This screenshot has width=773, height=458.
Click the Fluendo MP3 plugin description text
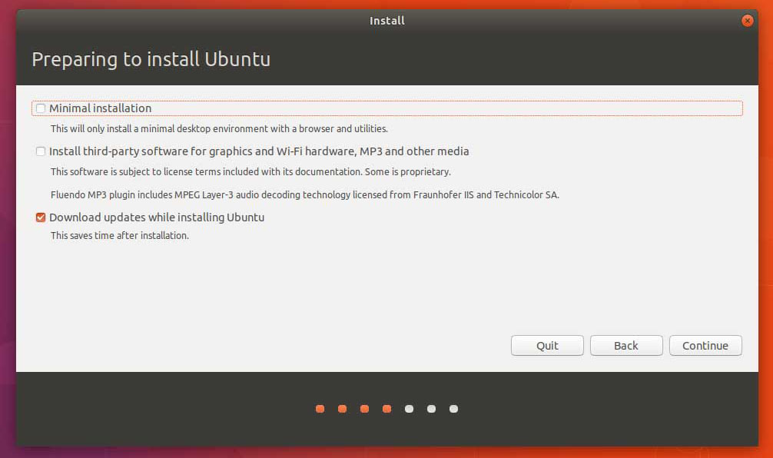304,194
